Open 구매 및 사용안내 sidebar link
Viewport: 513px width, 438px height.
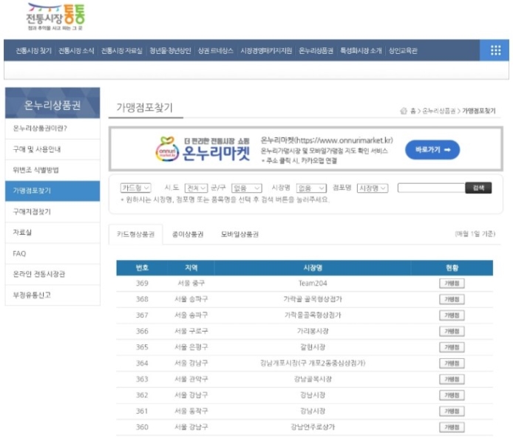(52, 149)
